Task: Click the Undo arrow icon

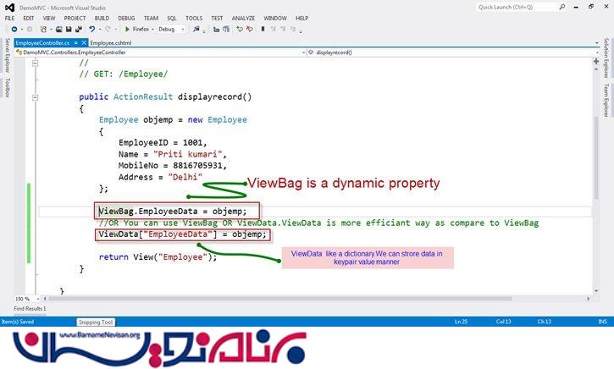Action: [91, 29]
